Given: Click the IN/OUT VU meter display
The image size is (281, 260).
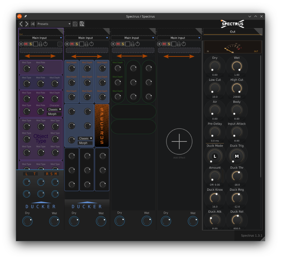Looking at the screenshot, I should (x=232, y=47).
